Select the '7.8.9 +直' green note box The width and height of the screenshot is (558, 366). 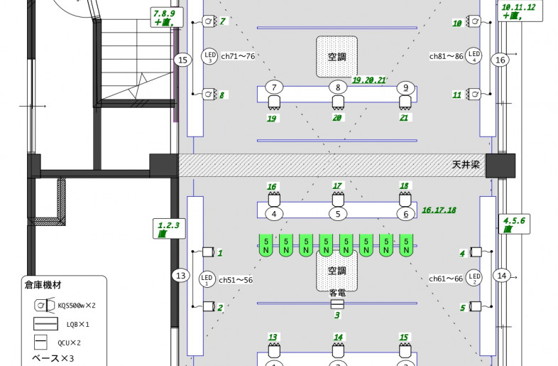click(167, 18)
